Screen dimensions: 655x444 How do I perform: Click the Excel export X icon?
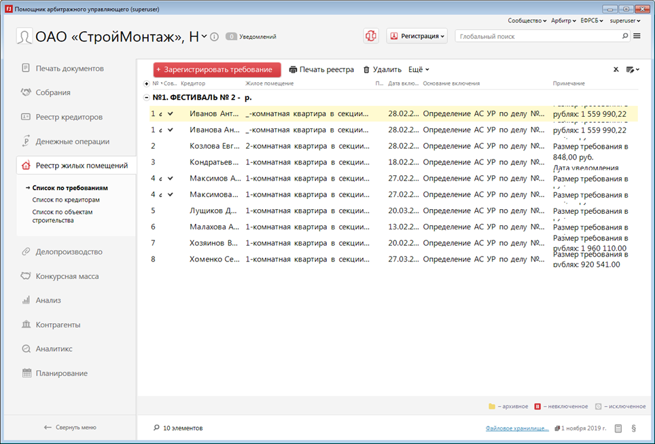pos(616,69)
